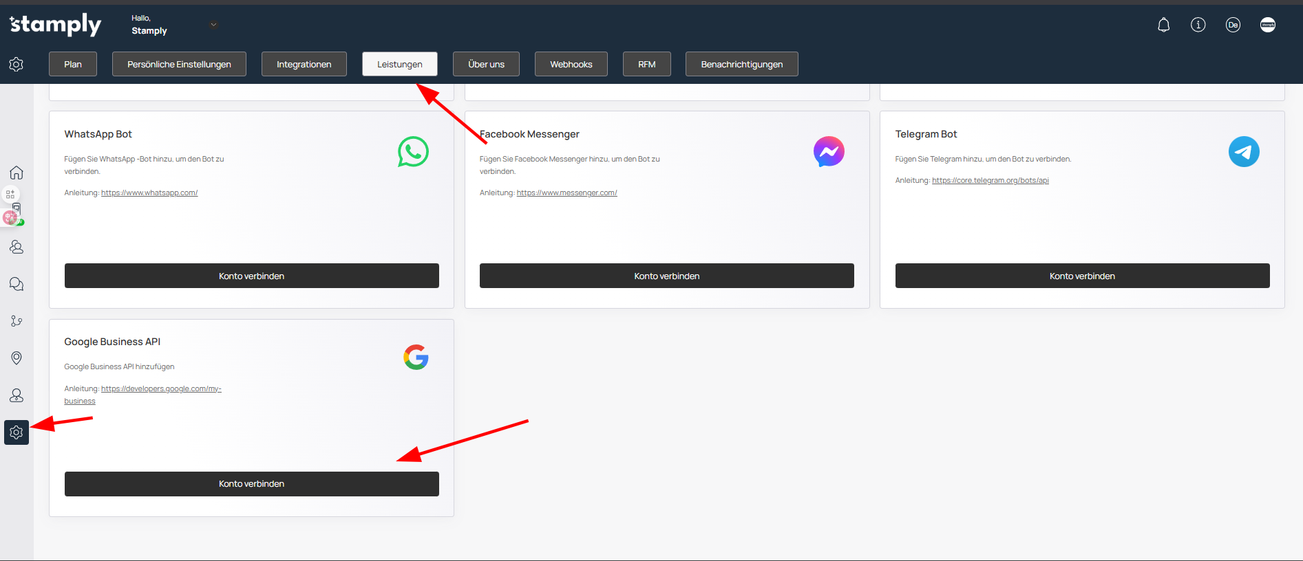Open the customers group sidebar icon
The height and width of the screenshot is (561, 1303).
tap(17, 247)
